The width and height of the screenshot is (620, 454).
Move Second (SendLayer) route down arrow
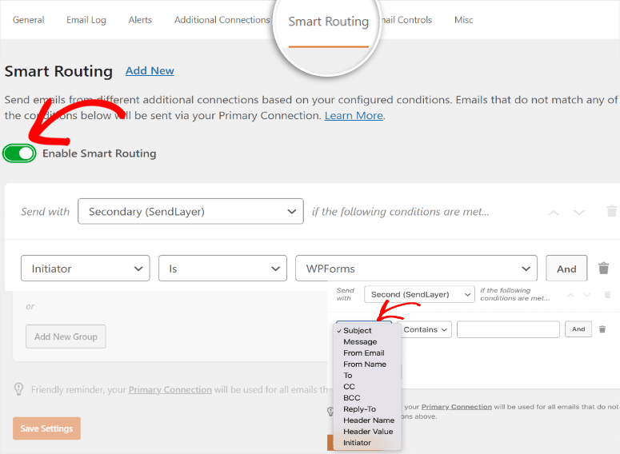click(x=586, y=295)
